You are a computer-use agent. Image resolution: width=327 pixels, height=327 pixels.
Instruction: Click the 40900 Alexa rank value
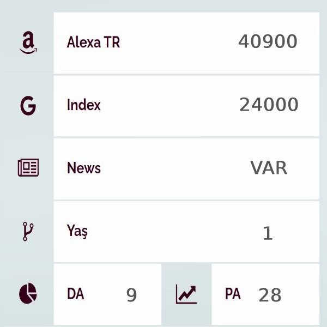tap(268, 41)
